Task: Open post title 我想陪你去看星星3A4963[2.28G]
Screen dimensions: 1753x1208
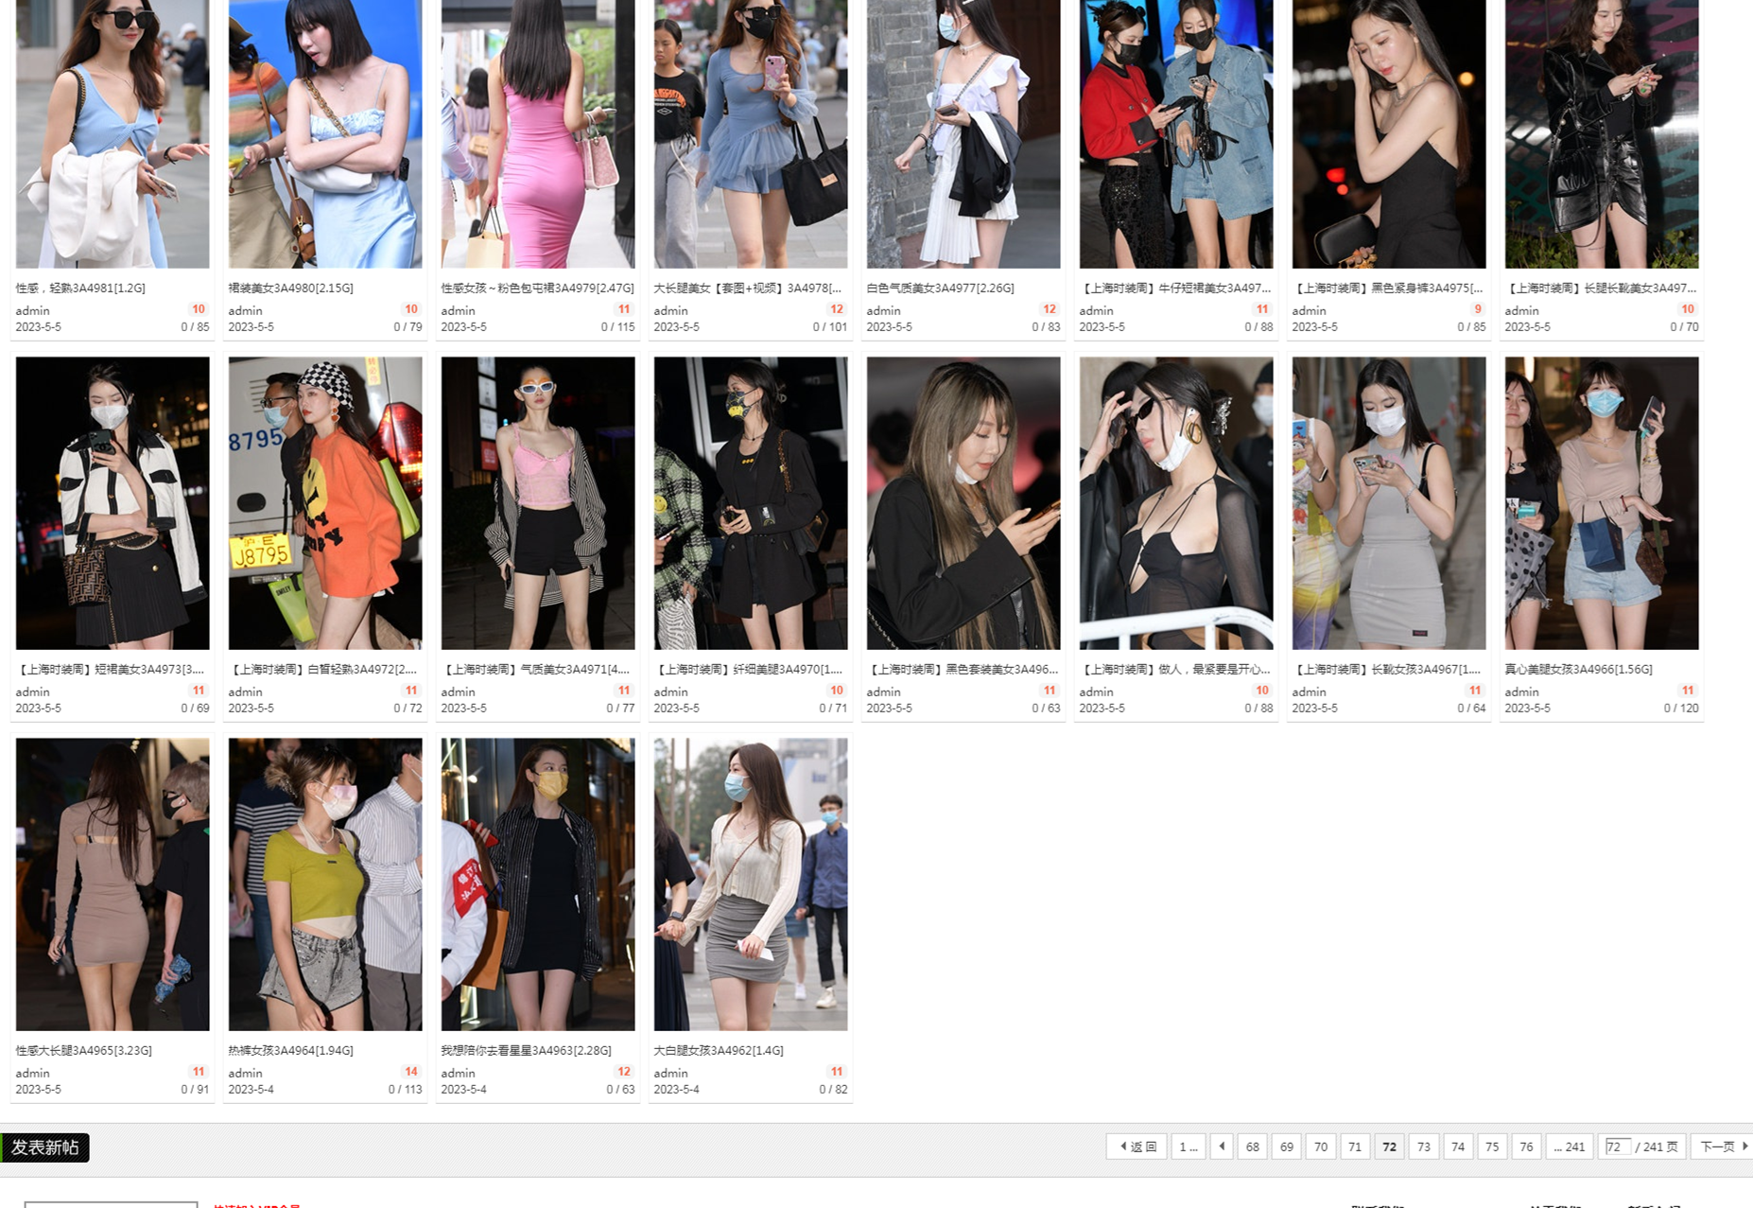Action: pos(526,1050)
